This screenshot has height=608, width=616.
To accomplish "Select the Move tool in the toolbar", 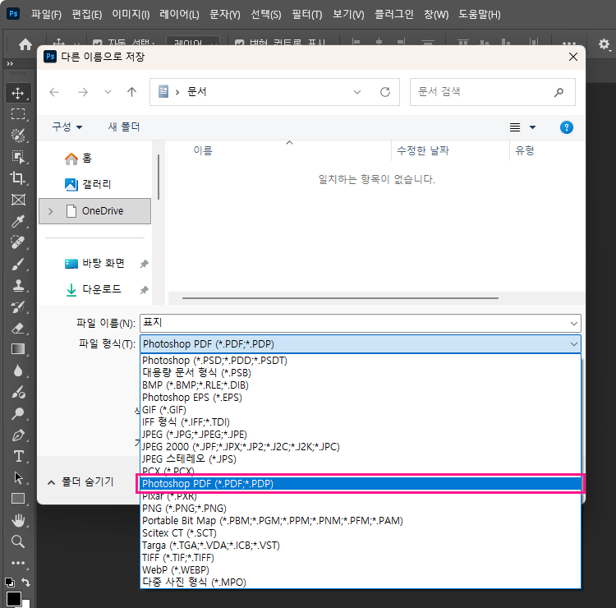I will (18, 93).
